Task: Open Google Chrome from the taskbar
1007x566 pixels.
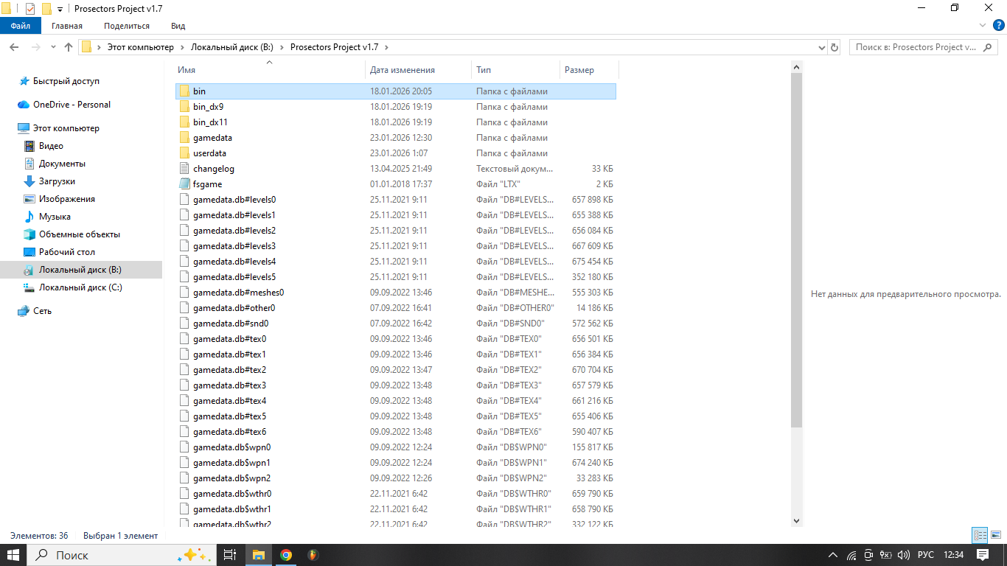Action: pyautogui.click(x=286, y=555)
